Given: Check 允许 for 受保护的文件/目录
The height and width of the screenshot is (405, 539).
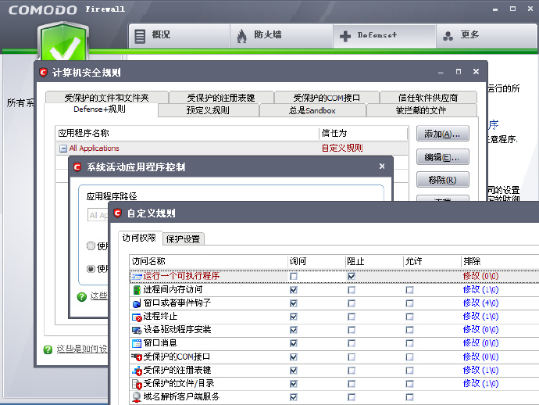Looking at the screenshot, I should 409,384.
